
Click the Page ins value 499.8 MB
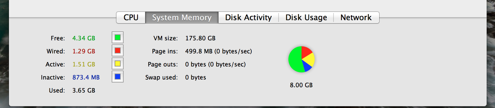[199, 51]
